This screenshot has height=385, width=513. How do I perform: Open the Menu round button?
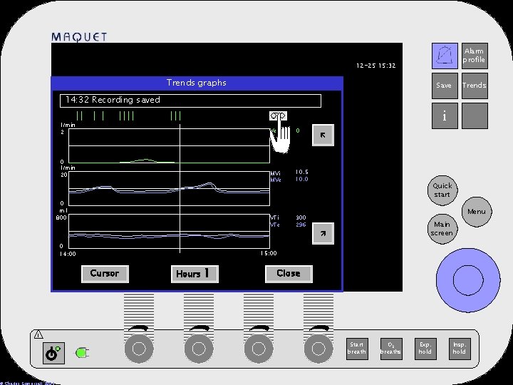point(477,212)
